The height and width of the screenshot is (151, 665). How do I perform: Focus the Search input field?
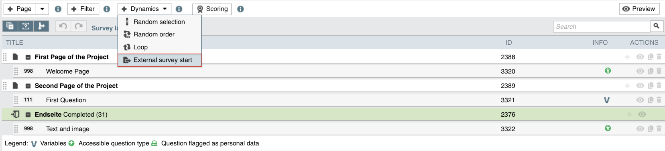click(602, 26)
